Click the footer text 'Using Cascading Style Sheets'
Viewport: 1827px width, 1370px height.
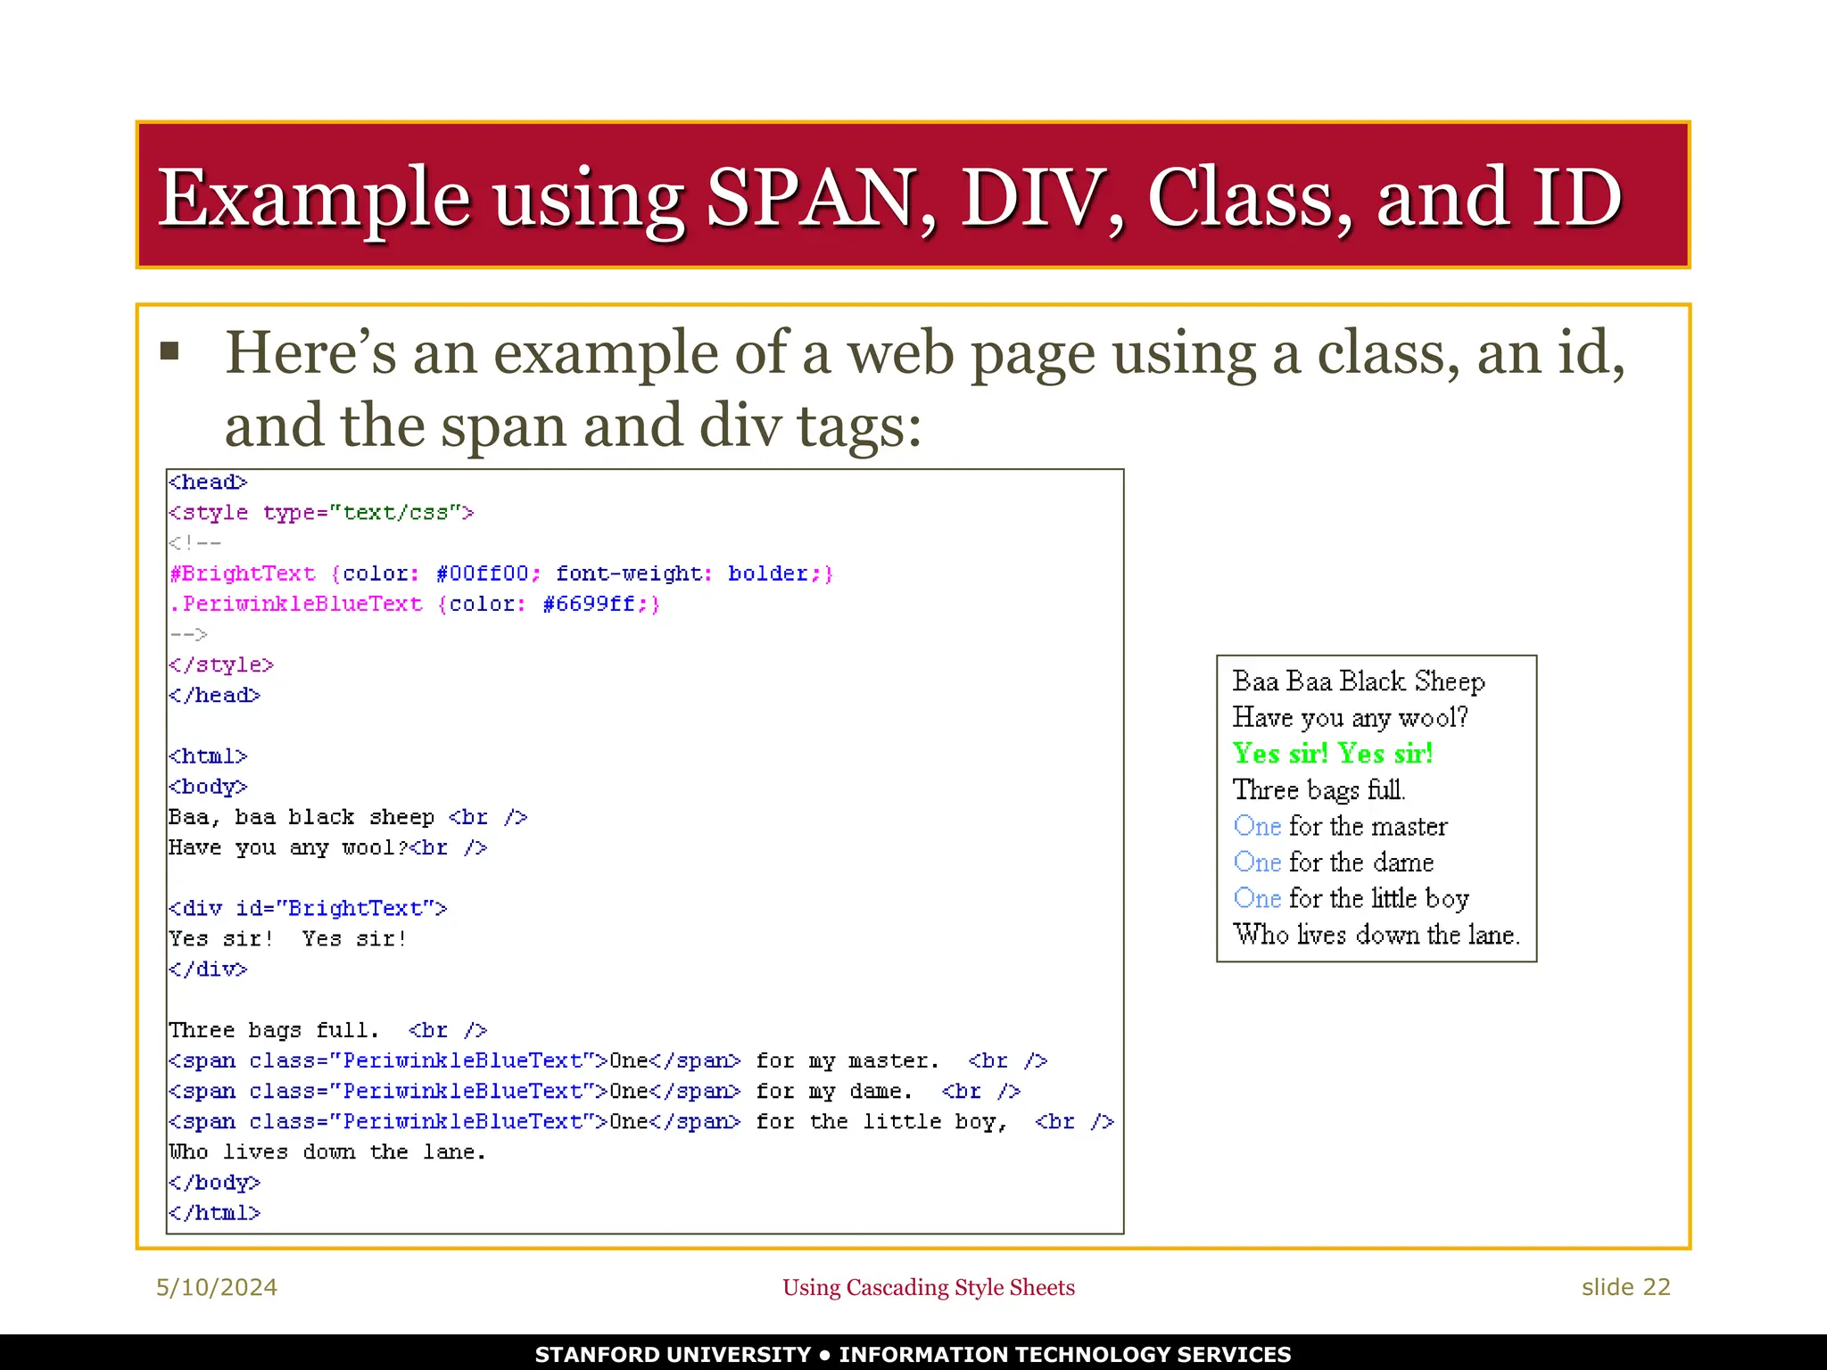pos(929,1287)
